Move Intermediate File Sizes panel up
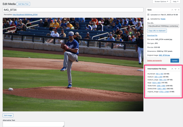Screen dimensions: 183x127 (x=172, y=69)
